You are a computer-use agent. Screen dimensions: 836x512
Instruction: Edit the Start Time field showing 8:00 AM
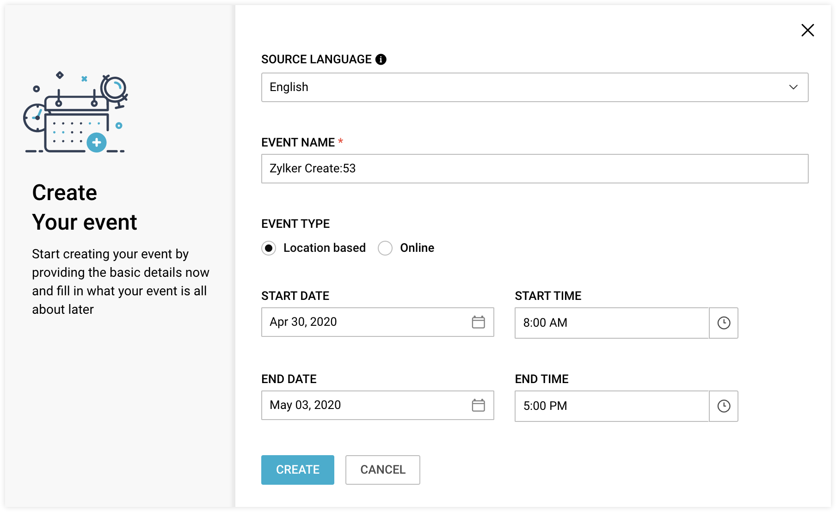[x=611, y=323]
